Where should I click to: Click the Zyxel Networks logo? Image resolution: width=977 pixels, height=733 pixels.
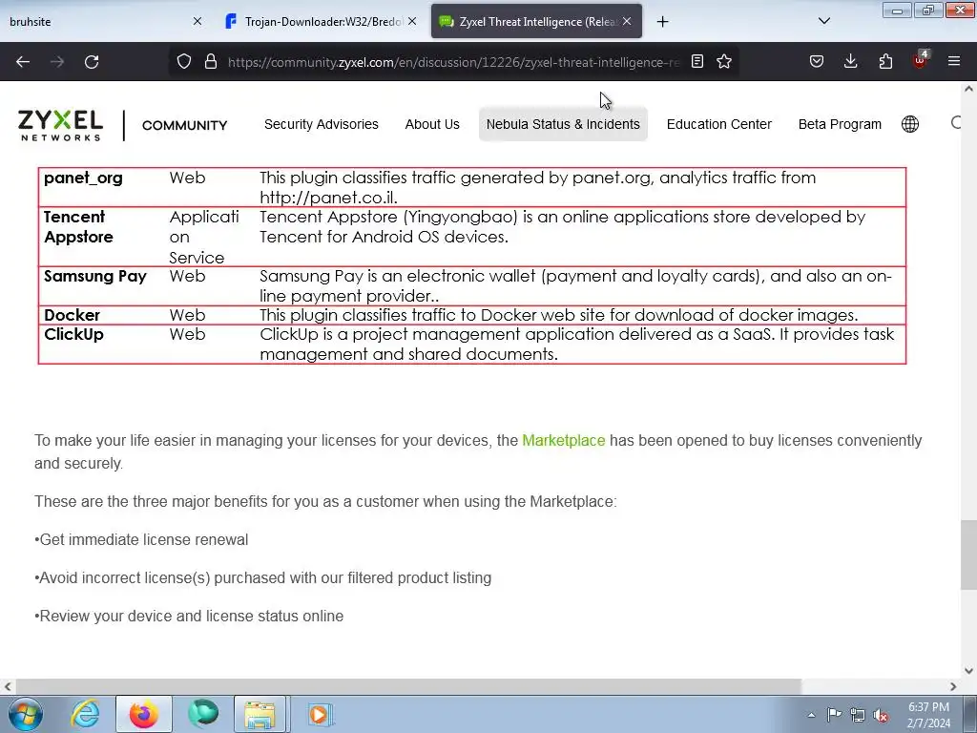60,125
